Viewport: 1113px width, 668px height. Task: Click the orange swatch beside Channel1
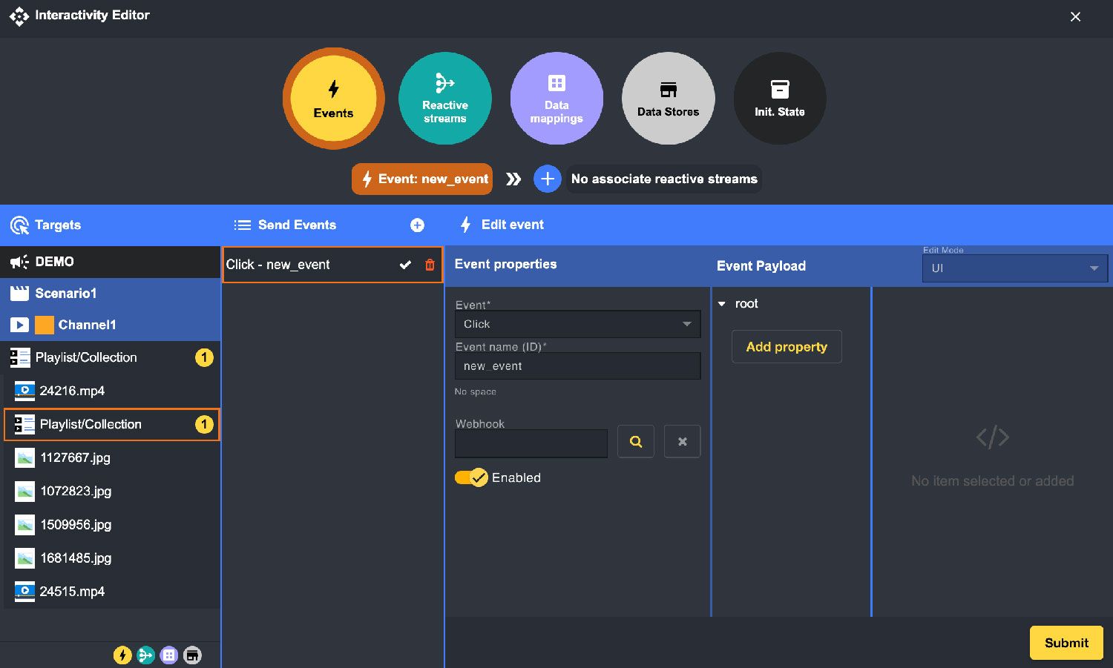coord(46,325)
